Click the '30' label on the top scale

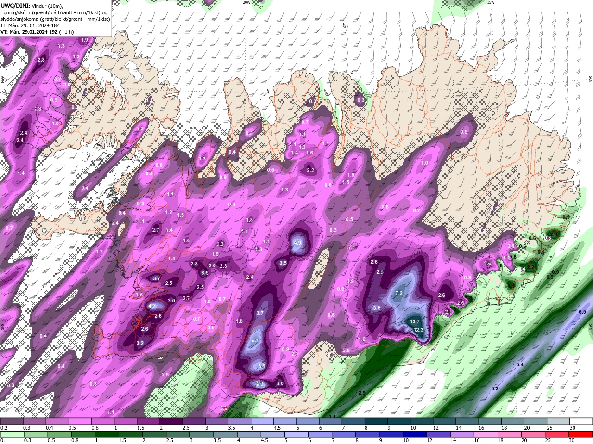pos(573,428)
